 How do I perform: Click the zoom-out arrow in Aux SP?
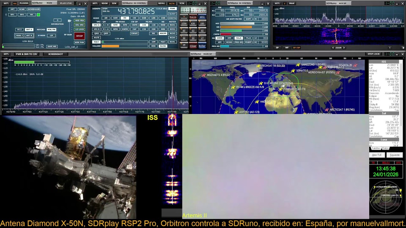click(333, 48)
